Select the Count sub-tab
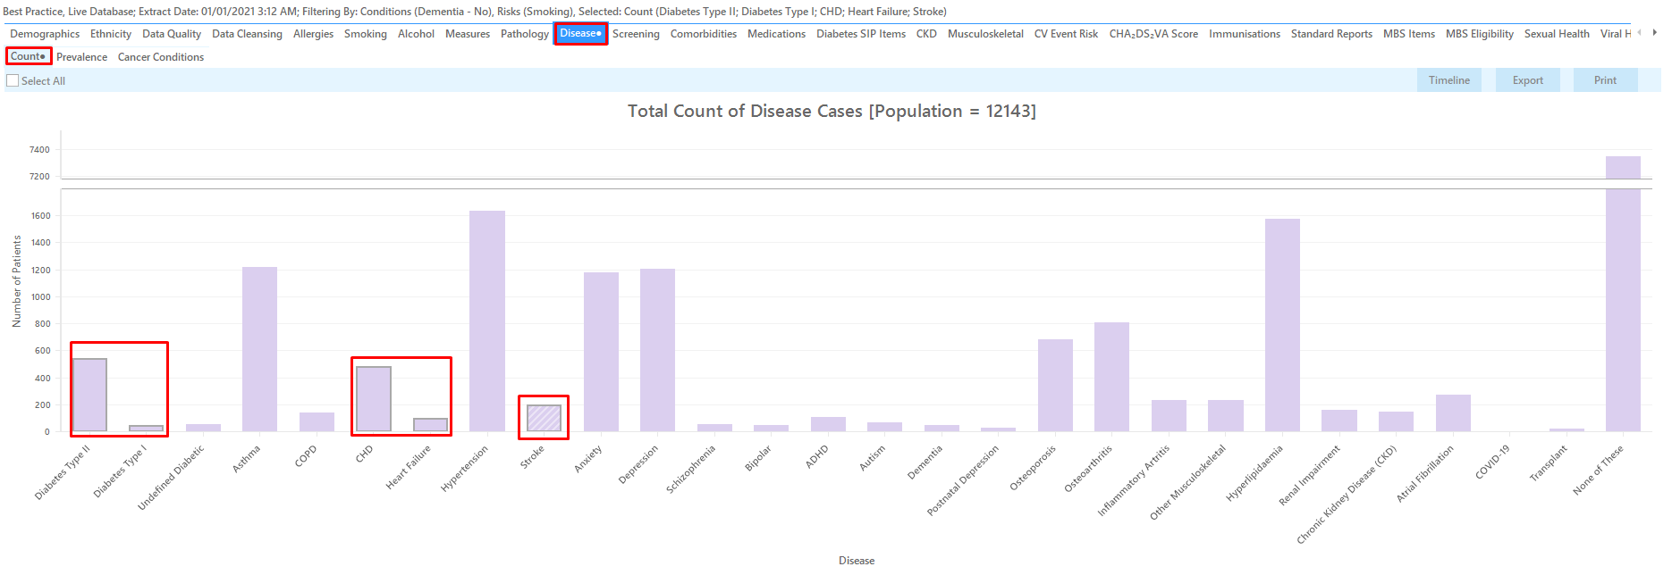The width and height of the screenshot is (1672, 575). (x=29, y=56)
